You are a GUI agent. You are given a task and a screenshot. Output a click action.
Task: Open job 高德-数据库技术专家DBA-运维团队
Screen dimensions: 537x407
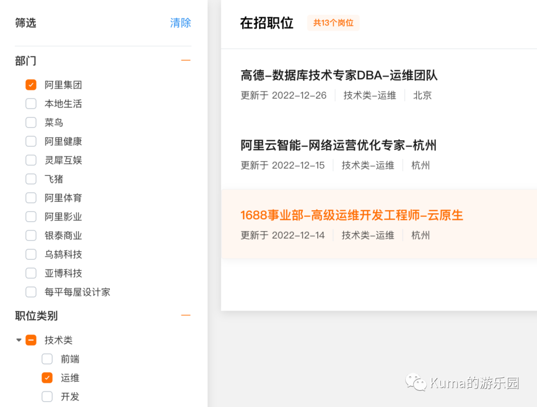pyautogui.click(x=339, y=76)
